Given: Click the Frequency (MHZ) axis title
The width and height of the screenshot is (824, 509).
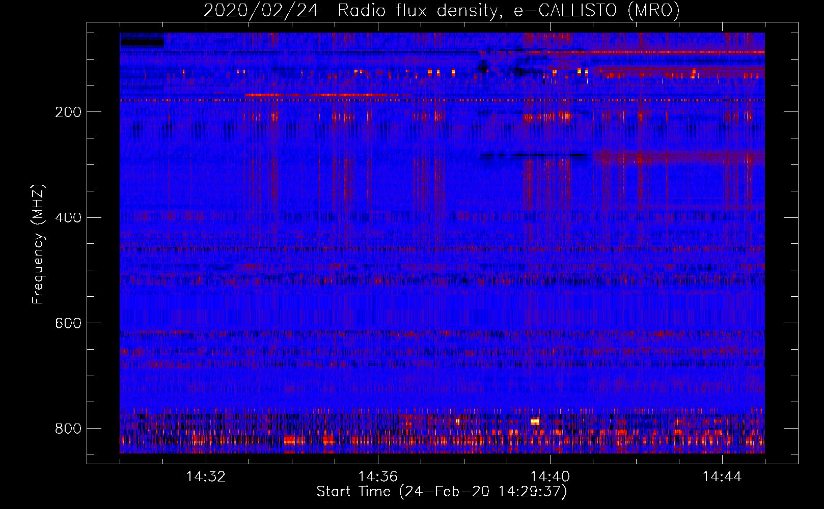Looking at the screenshot, I should (38, 244).
